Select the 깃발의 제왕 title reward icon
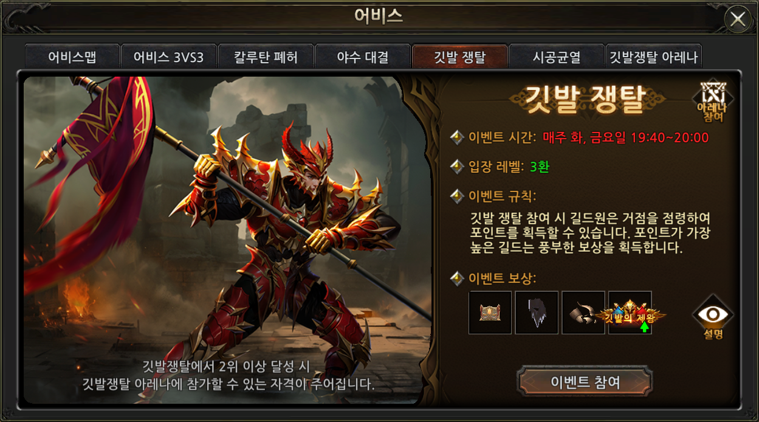 [x=630, y=313]
